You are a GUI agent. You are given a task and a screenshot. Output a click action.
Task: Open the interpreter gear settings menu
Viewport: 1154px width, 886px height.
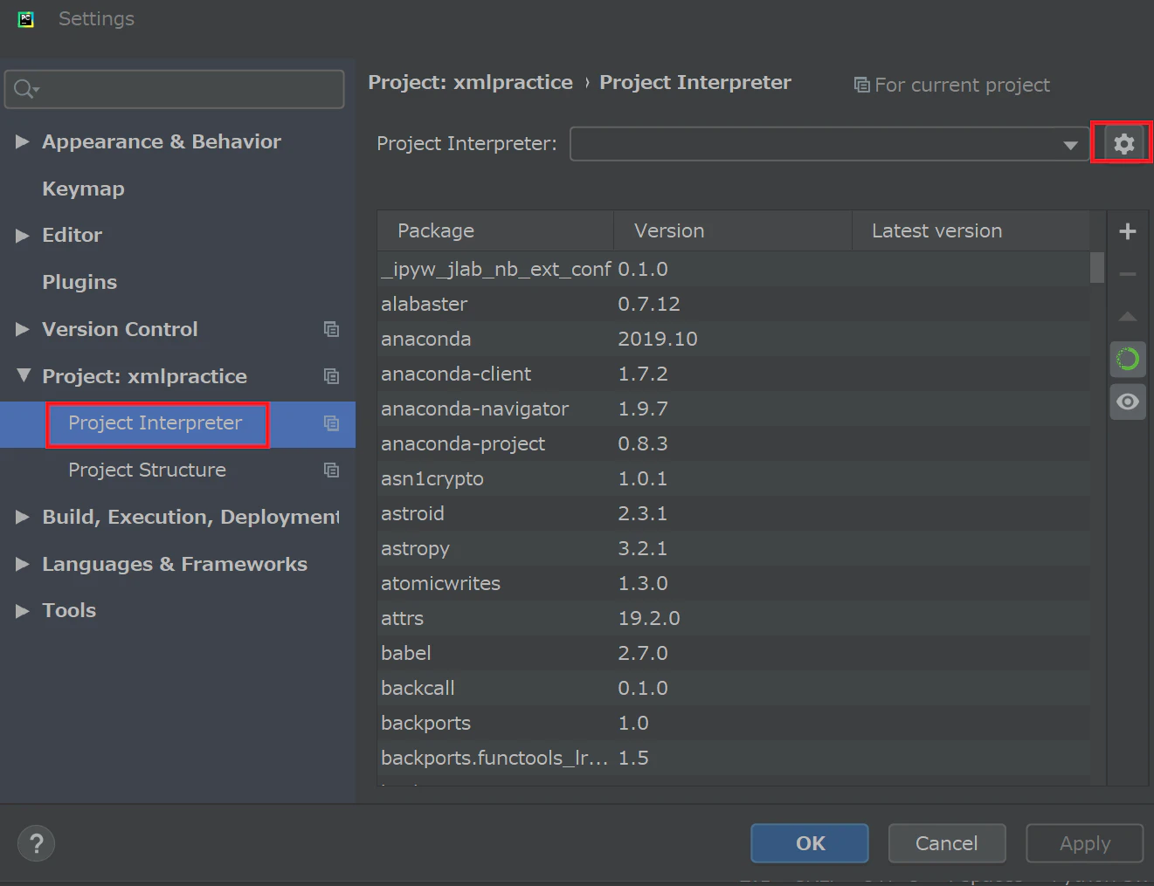tap(1123, 143)
